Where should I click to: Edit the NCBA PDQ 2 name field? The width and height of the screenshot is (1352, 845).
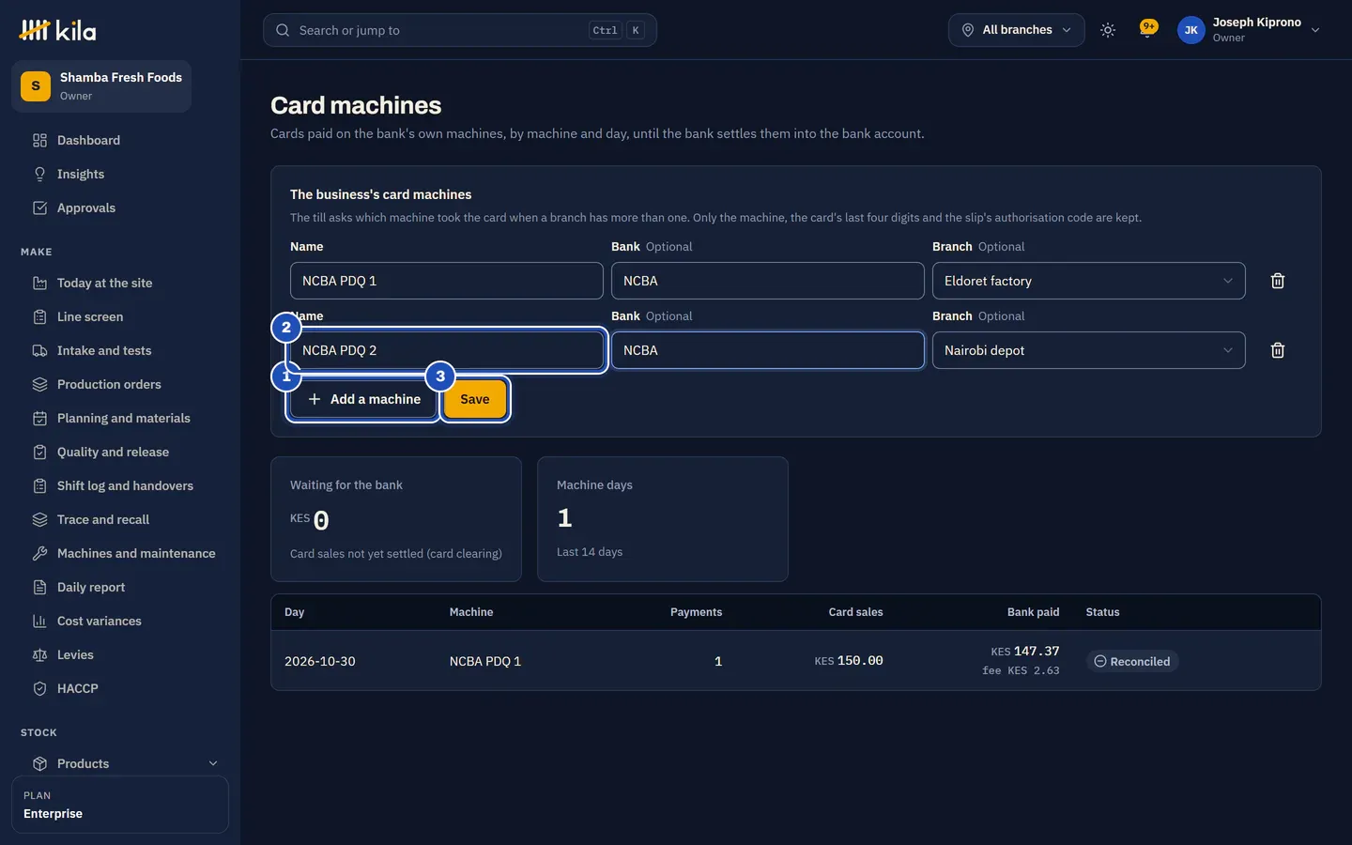[447, 350]
